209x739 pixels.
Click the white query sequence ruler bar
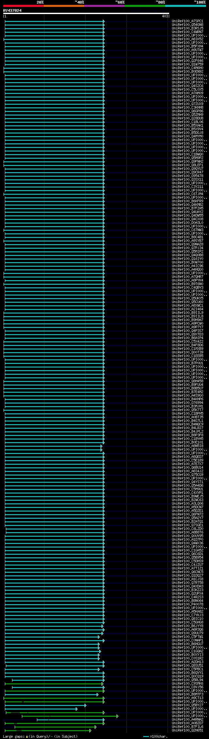click(x=86, y=13)
